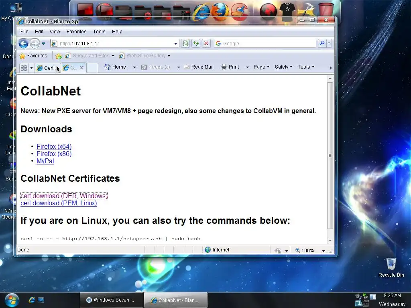Switch to the Certi... tab

[48, 68]
